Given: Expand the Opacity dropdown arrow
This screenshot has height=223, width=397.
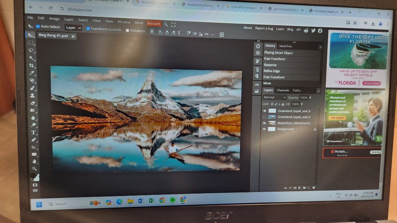Looking at the screenshot, I should pyautogui.click(x=310, y=98).
